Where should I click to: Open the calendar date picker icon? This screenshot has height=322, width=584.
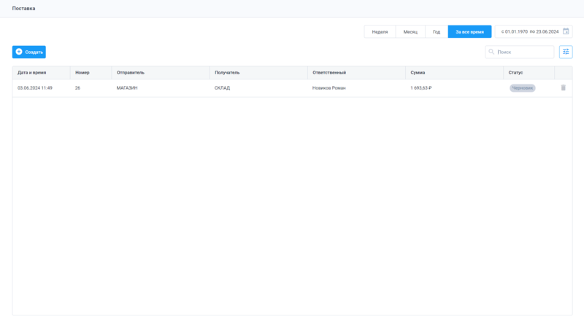point(566,31)
